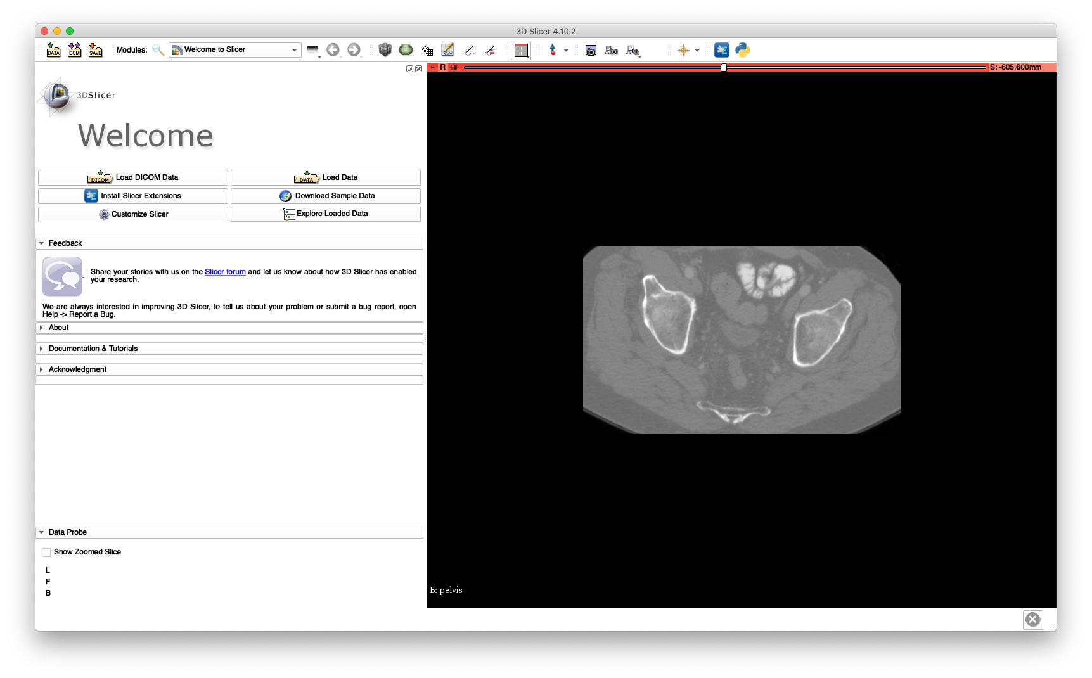
Task: Go to previous module with back arrow
Action: point(333,50)
